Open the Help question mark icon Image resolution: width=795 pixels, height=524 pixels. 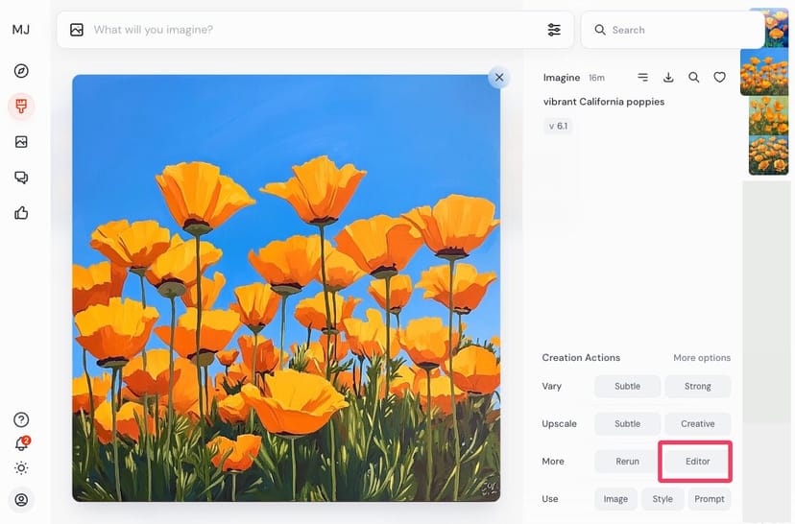click(21, 420)
